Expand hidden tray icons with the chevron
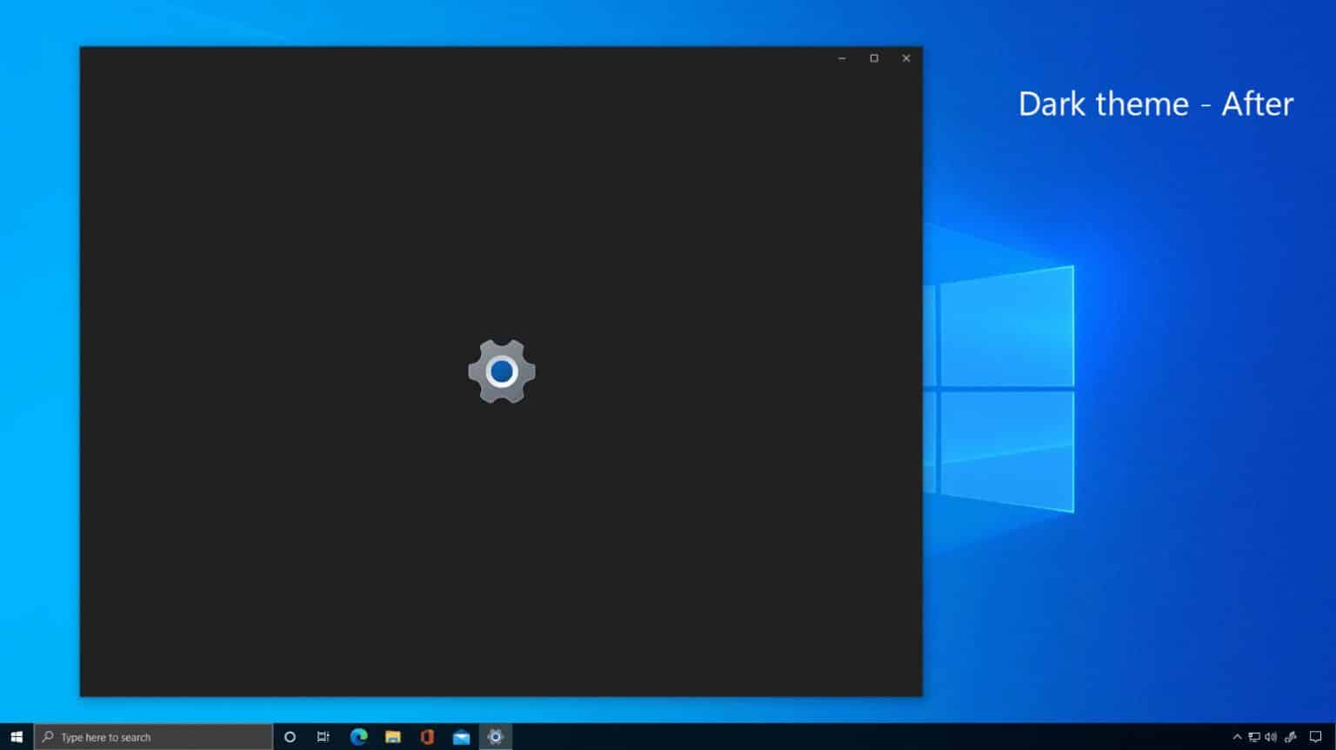This screenshot has height=750, width=1336. click(x=1237, y=737)
